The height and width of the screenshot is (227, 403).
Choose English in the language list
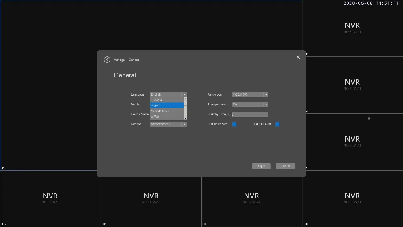click(167, 105)
